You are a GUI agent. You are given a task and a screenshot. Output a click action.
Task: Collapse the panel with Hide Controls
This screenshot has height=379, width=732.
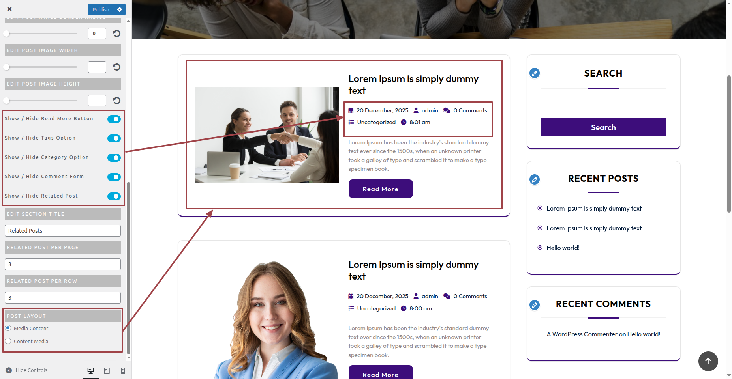[26, 370]
